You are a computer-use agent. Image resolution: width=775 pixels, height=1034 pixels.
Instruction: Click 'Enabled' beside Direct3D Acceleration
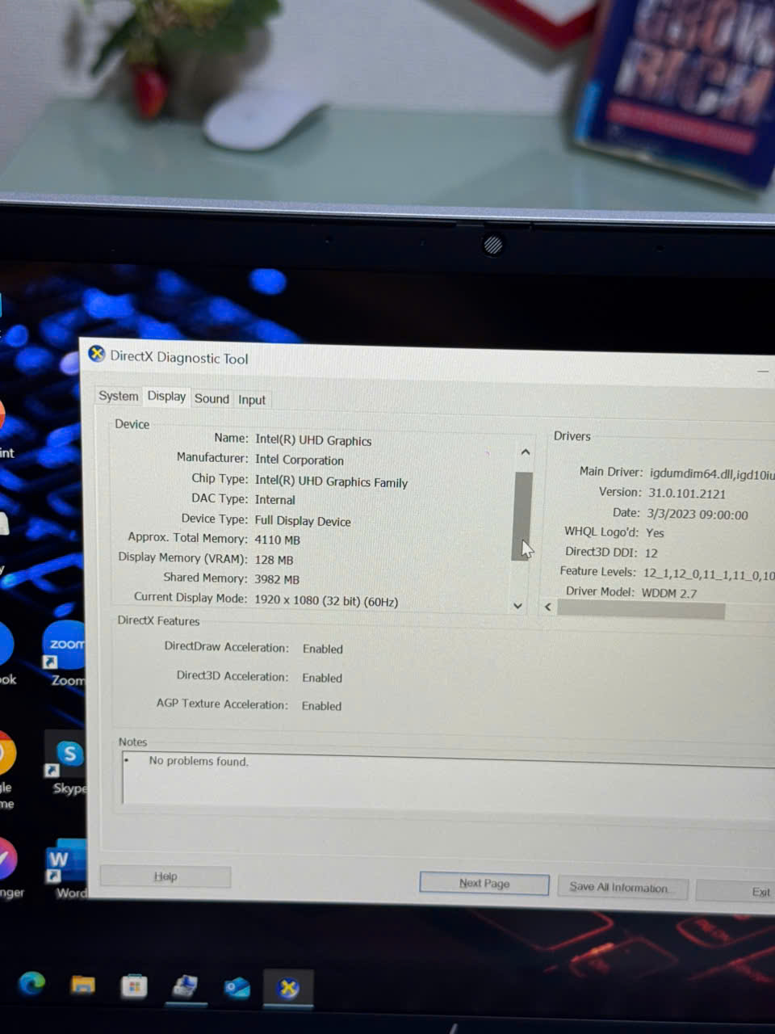point(322,678)
